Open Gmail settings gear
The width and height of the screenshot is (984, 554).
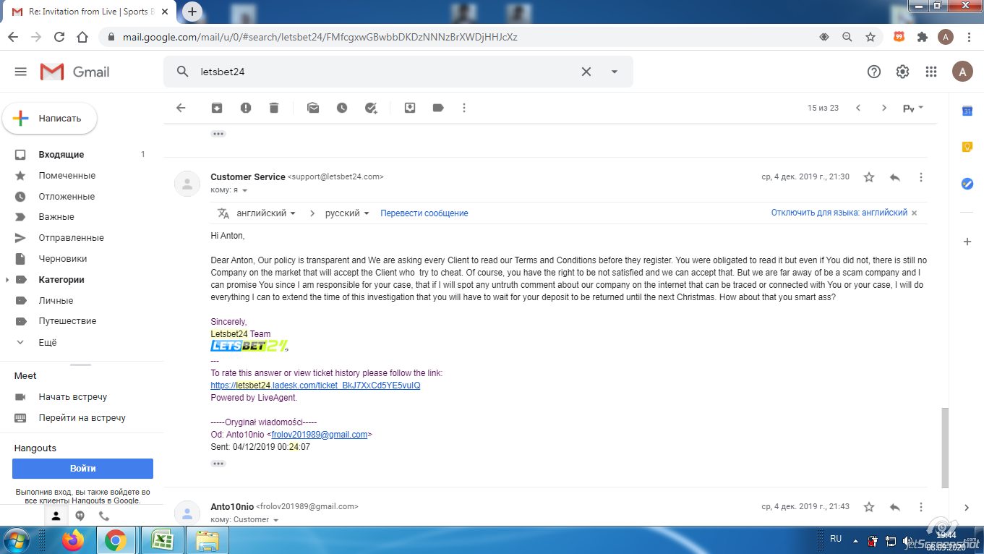pos(902,72)
